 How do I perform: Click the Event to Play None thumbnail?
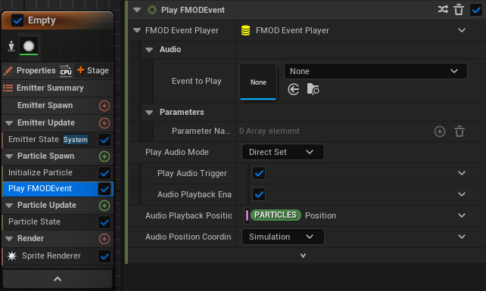(258, 82)
